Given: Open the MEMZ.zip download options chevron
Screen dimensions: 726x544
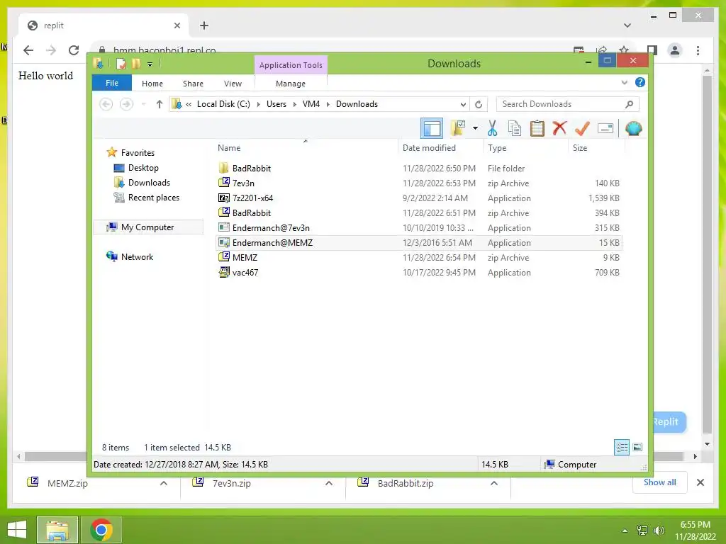Looking at the screenshot, I should pos(164,483).
